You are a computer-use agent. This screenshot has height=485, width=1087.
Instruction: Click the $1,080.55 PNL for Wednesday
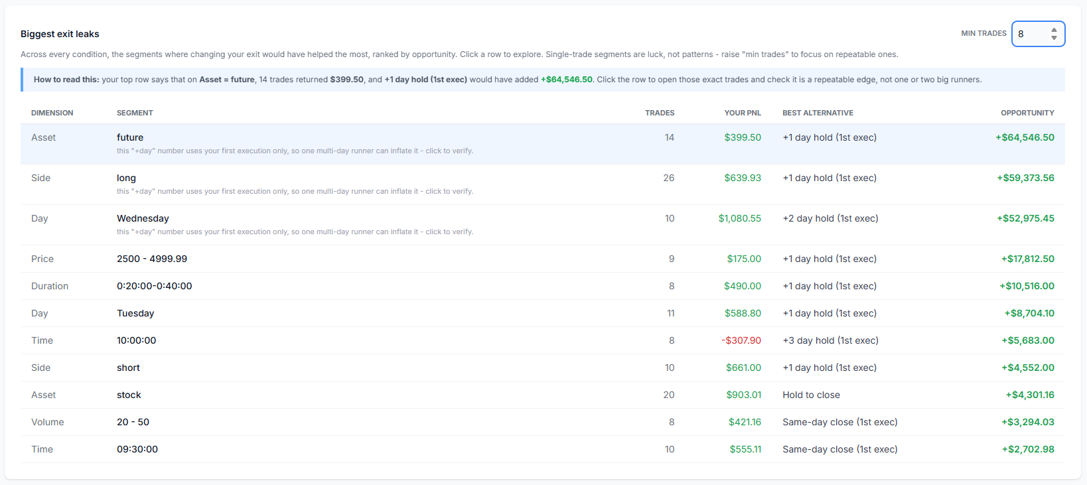(740, 218)
